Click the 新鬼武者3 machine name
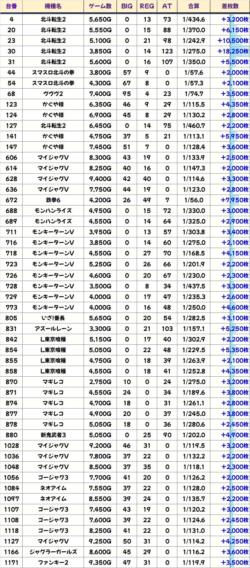250x568 pixels. [x=53, y=435]
